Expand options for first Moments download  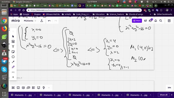pos(35,95)
